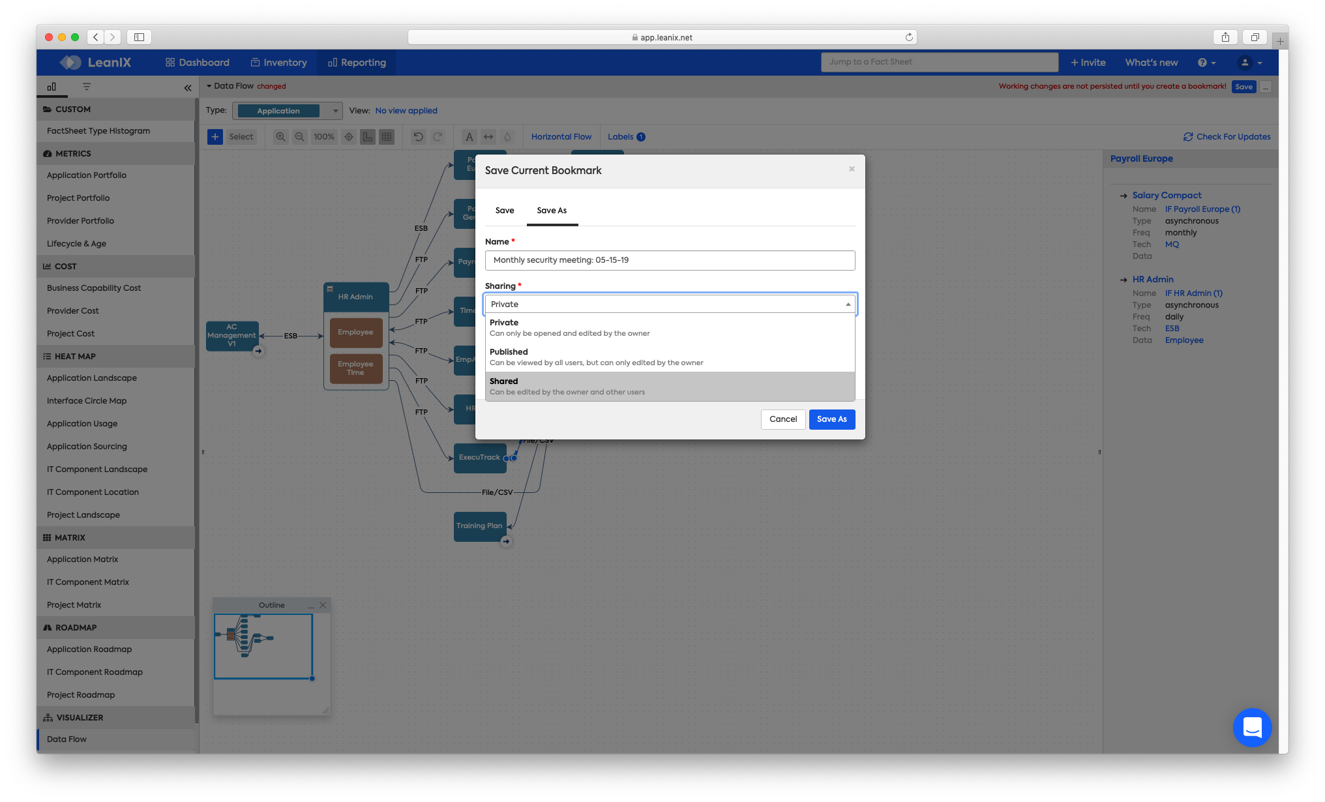This screenshot has height=802, width=1325.
Task: Click the blue Save As button
Action: 831,419
